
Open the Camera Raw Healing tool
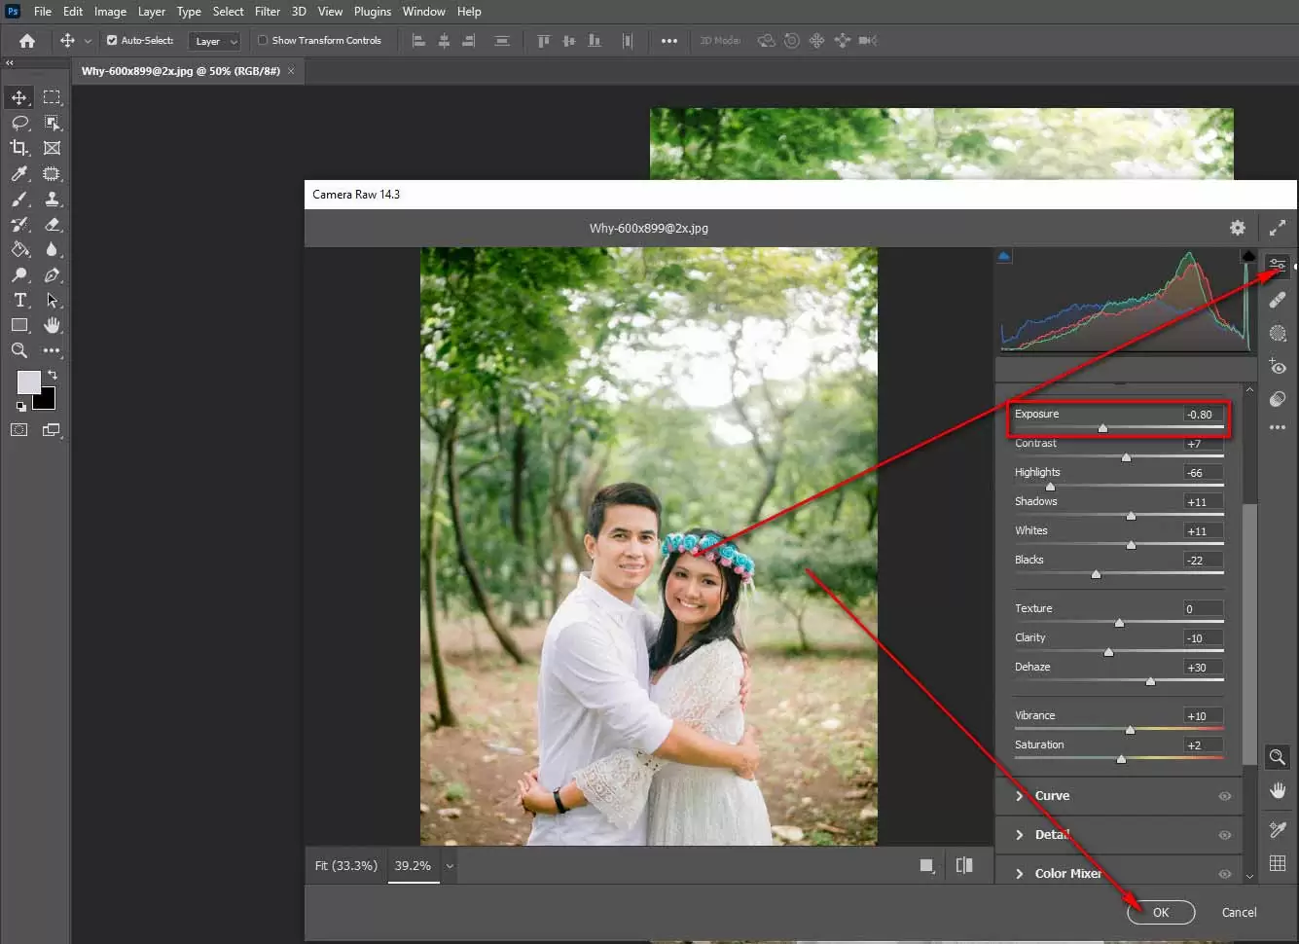coord(1278,300)
